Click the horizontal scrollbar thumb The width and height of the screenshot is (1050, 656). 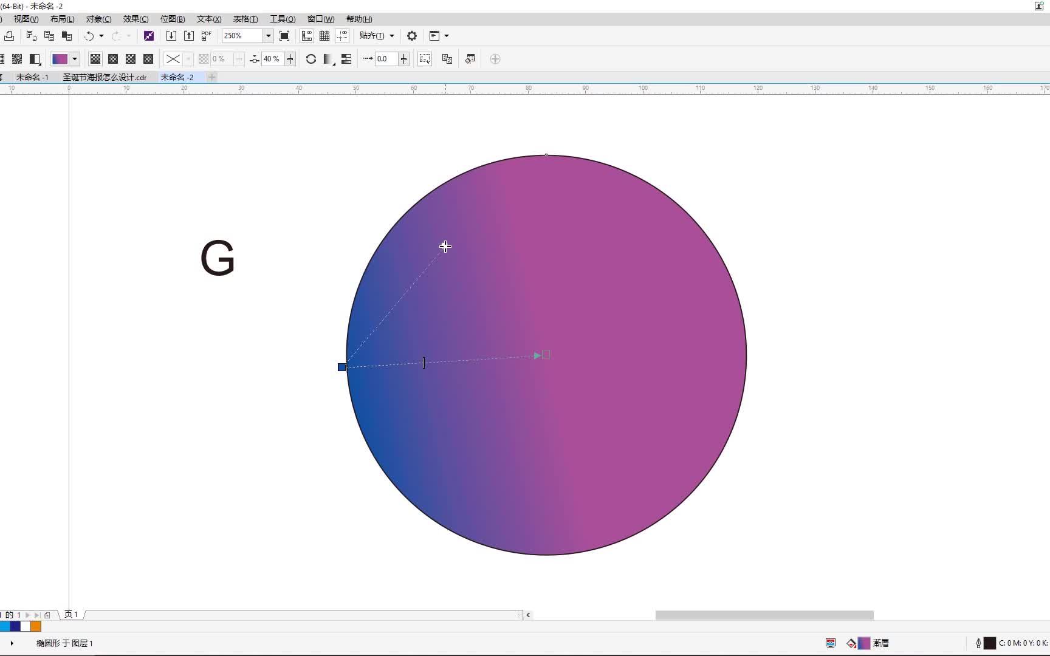click(764, 615)
